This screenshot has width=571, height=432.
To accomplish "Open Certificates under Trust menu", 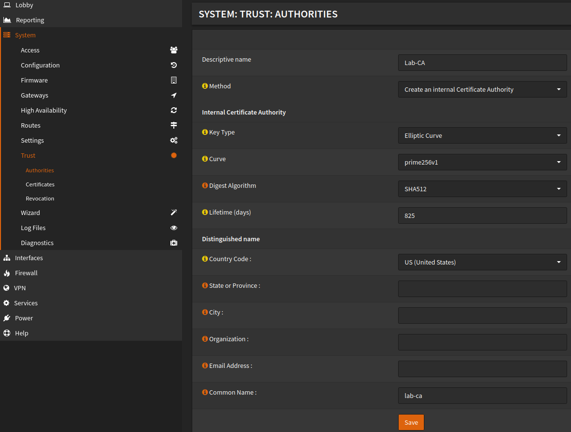I will [40, 184].
